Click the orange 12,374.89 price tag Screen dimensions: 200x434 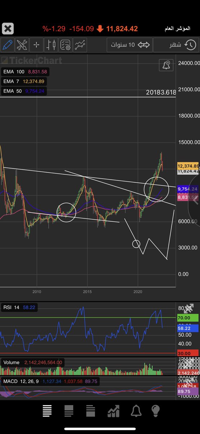tap(188, 166)
